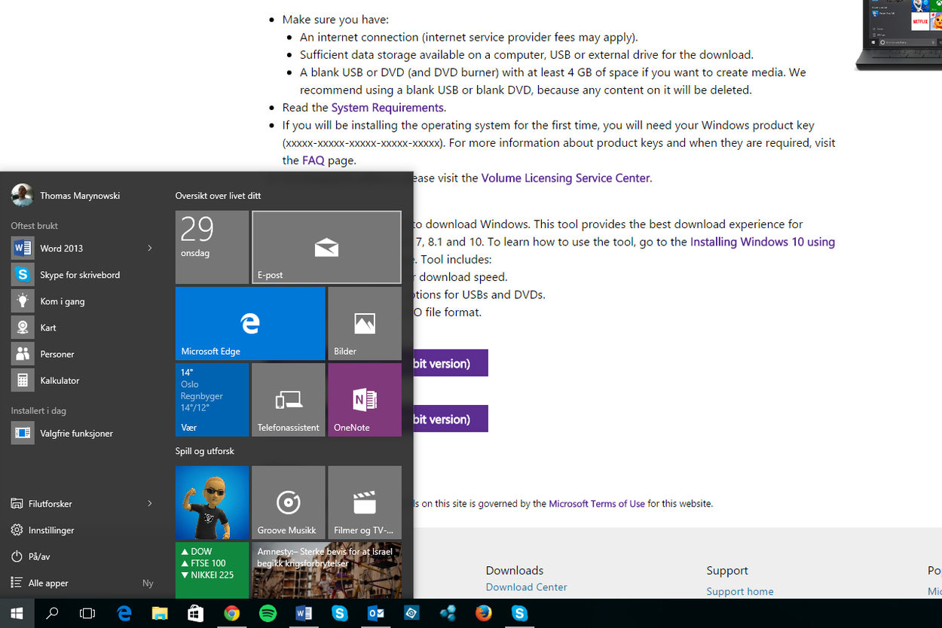The image size is (942, 628).
Task: Open Personer from the Start menu
Action: coord(57,353)
